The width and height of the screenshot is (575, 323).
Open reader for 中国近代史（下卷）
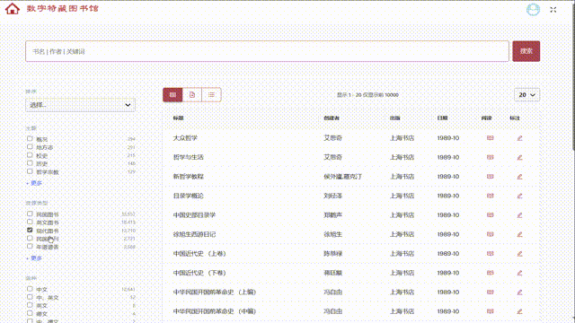pos(490,273)
